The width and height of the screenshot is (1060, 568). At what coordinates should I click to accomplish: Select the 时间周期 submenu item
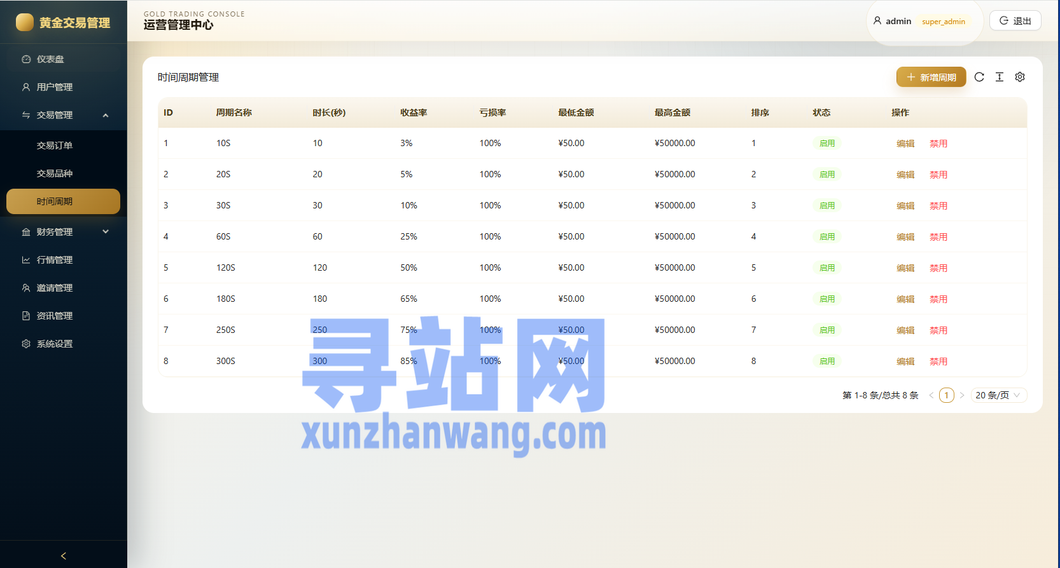tap(64, 201)
